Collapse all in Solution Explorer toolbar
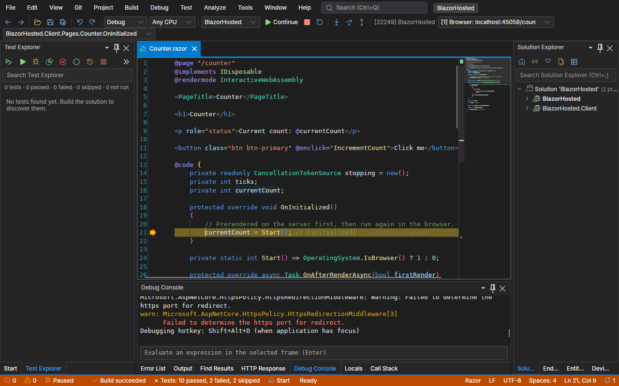The height and width of the screenshot is (386, 619). point(548,62)
